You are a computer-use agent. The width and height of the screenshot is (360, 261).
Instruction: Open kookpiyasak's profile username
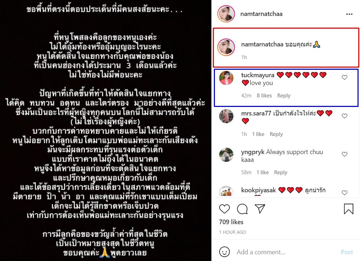(x=259, y=190)
